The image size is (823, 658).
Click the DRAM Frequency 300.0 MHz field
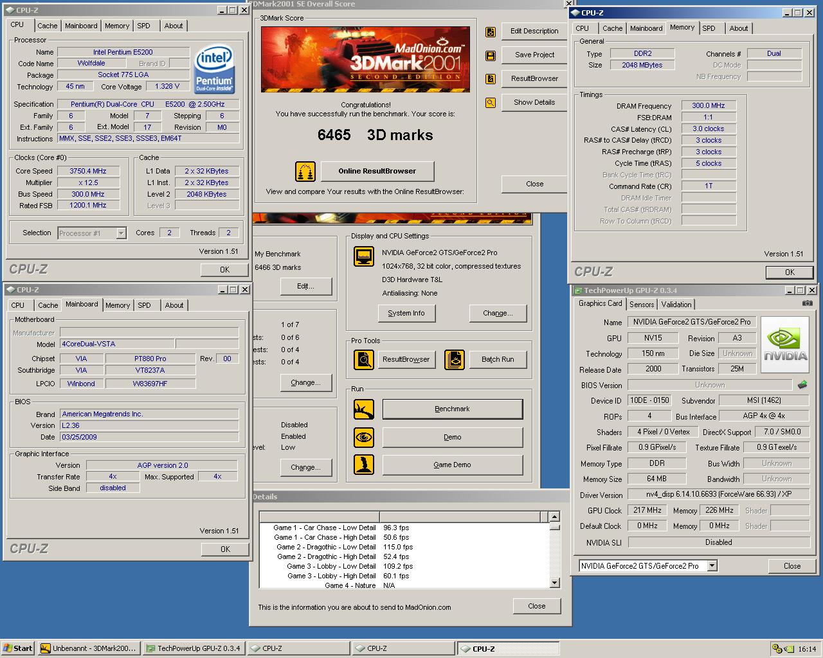pos(708,105)
